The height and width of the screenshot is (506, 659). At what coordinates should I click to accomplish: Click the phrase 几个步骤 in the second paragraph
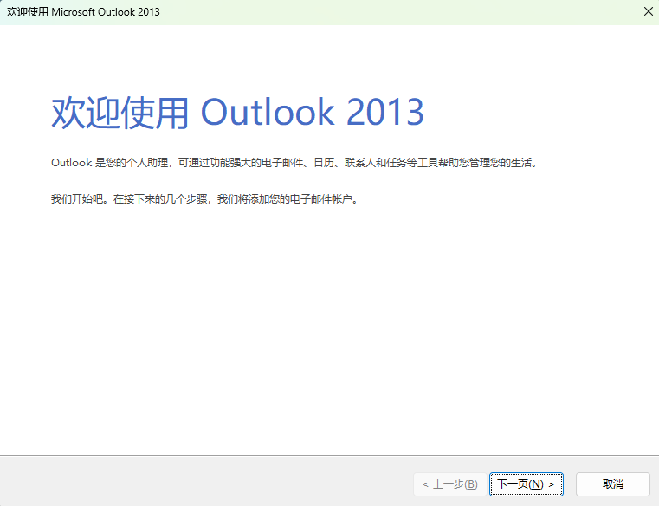(x=184, y=199)
